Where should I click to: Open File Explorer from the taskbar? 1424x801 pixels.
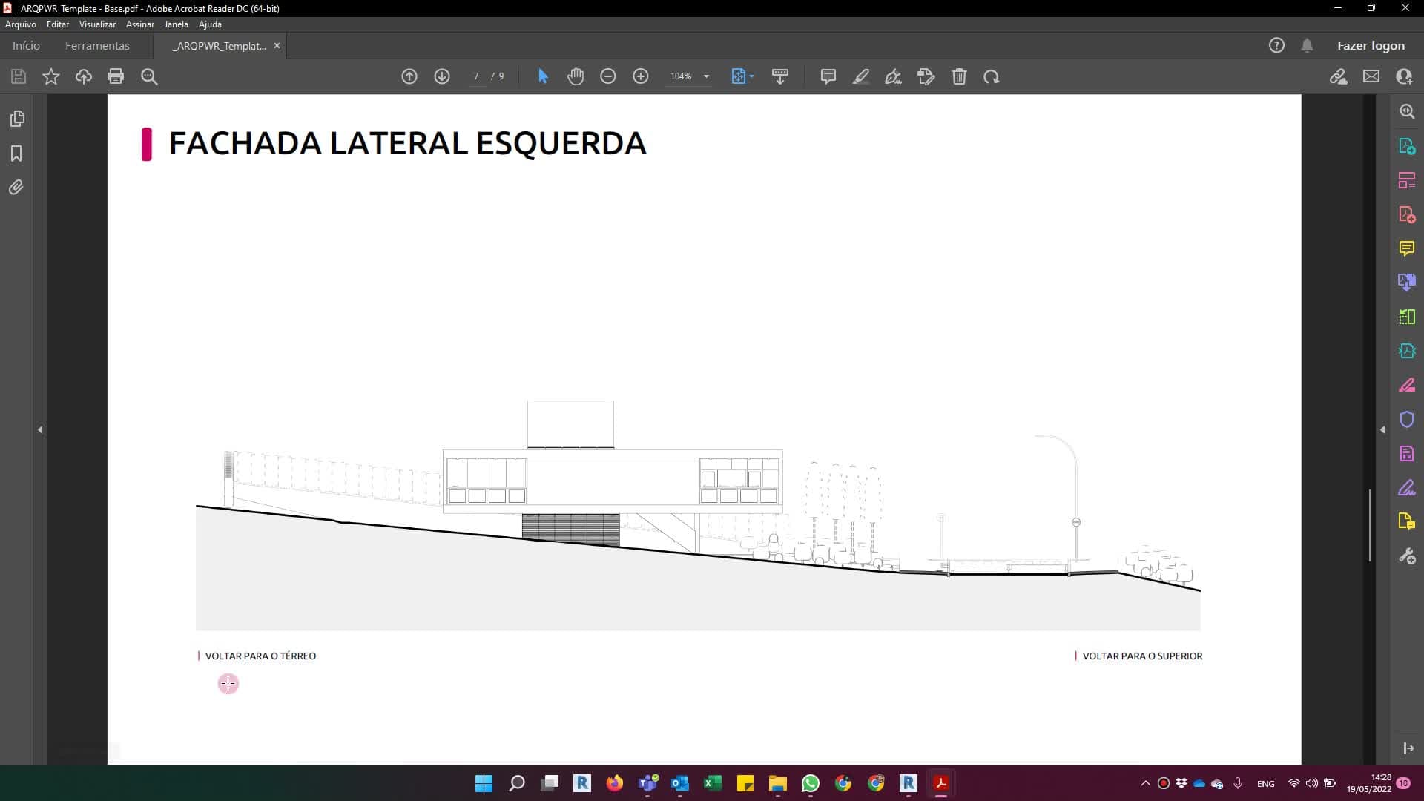(x=778, y=783)
